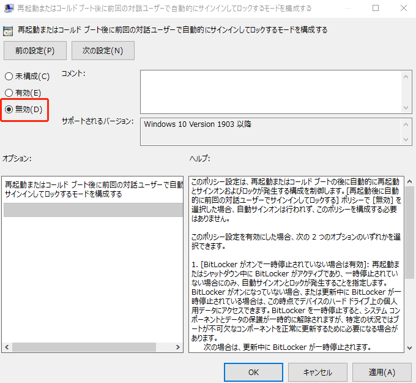The width and height of the screenshot is (416, 383).
Task: Click the policy icon in the title bar
Action: click(x=9, y=9)
